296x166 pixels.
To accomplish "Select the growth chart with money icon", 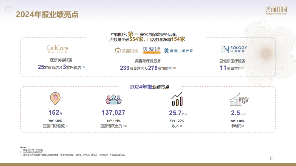I will (239, 99).
